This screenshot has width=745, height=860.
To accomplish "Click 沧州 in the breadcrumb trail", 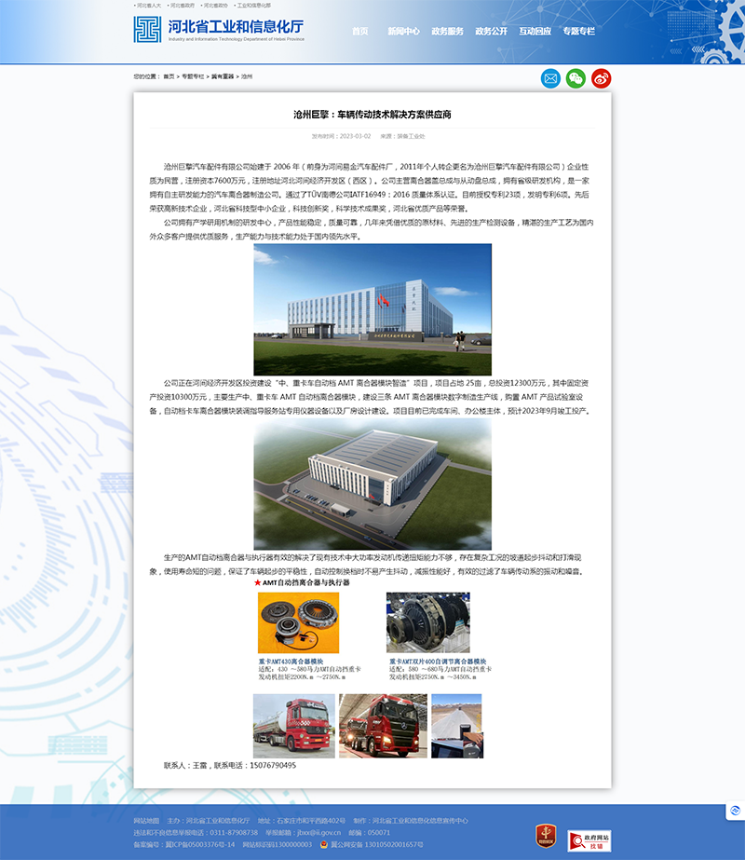I will pos(247,76).
